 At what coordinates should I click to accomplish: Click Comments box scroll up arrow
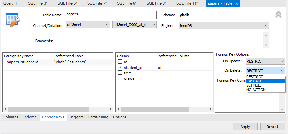click(266, 35)
